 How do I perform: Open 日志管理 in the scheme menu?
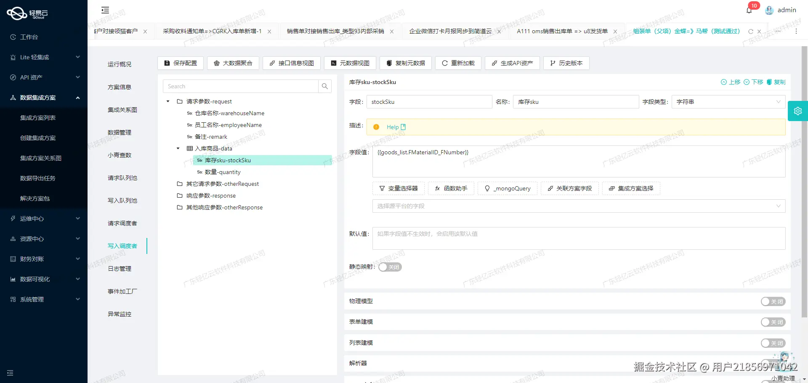119,269
